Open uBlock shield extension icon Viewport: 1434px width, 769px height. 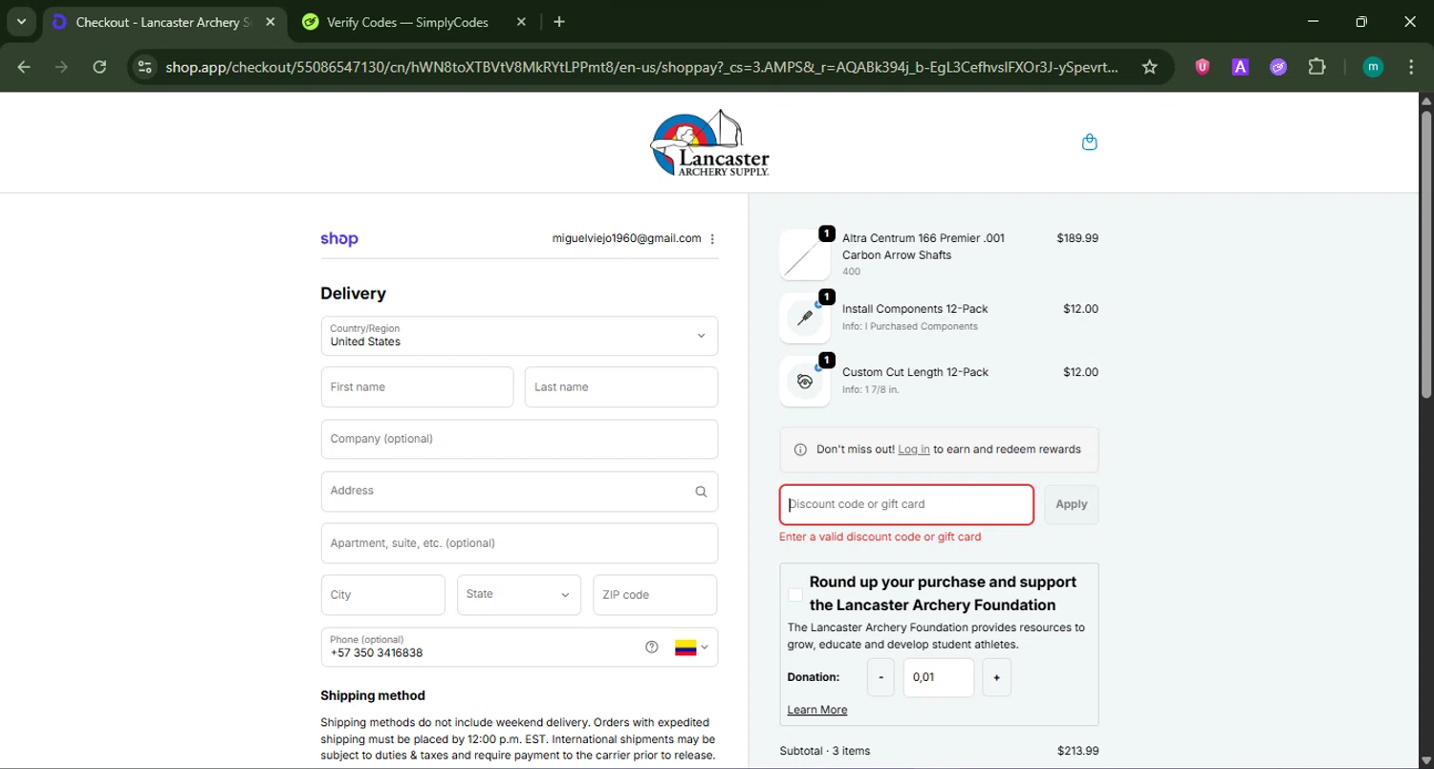coord(1203,67)
